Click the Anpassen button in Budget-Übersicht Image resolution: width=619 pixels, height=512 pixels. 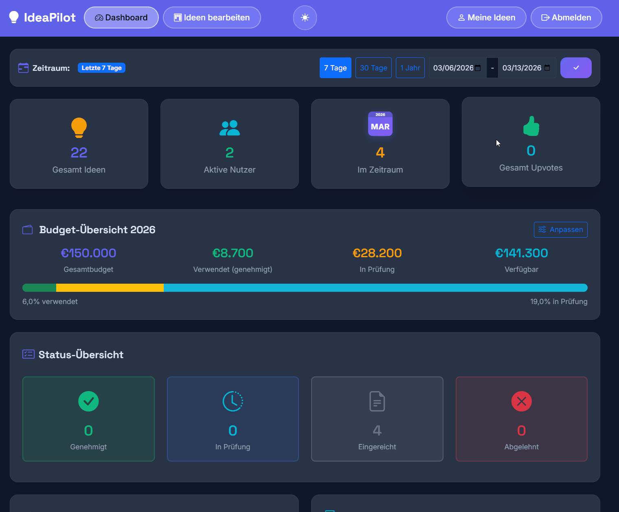point(561,230)
